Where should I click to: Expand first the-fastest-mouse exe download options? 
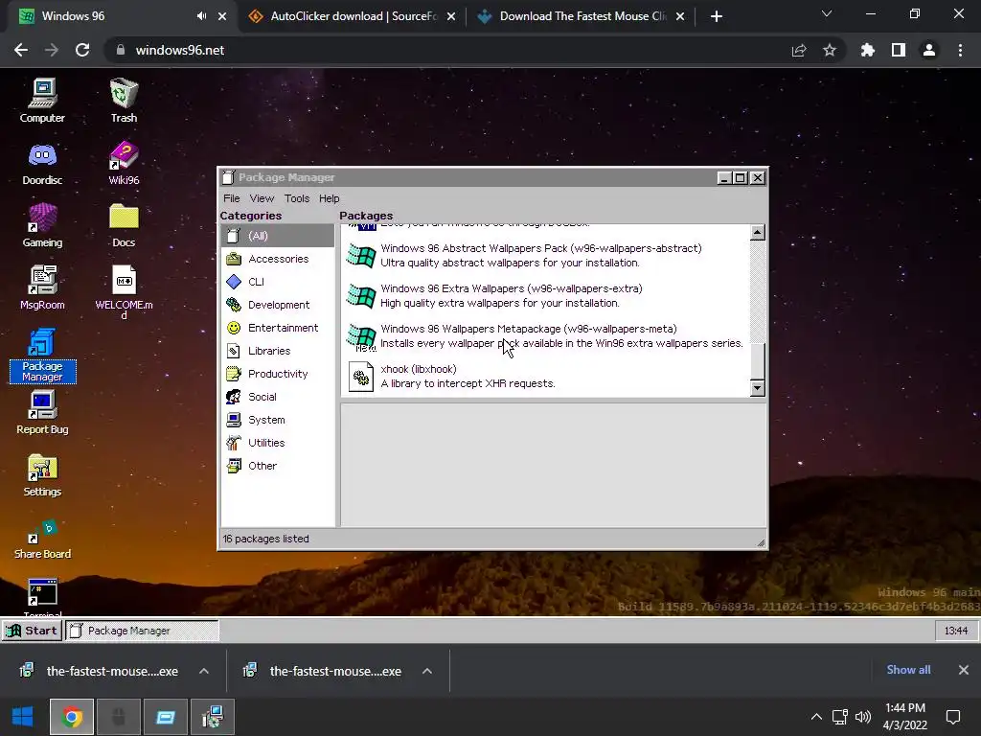coord(204,671)
